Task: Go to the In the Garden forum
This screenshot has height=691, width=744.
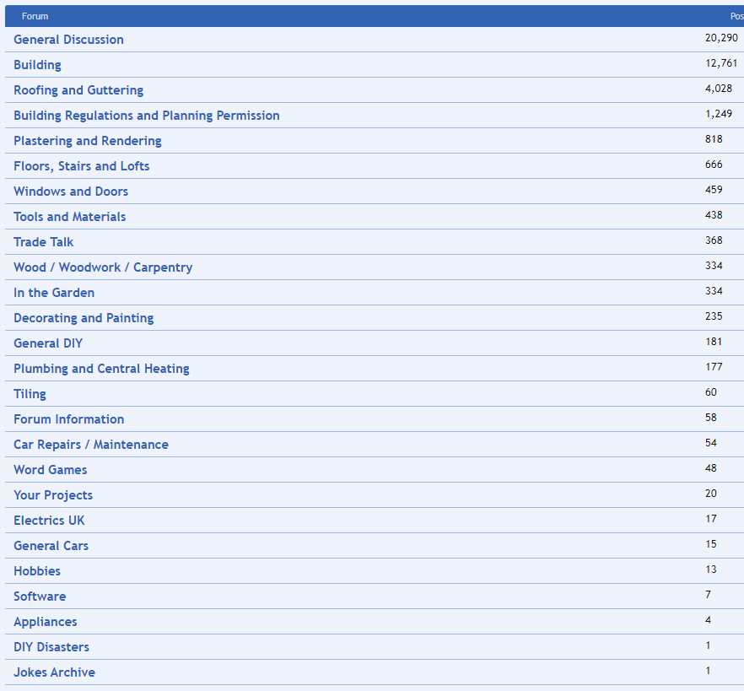Action: [54, 293]
